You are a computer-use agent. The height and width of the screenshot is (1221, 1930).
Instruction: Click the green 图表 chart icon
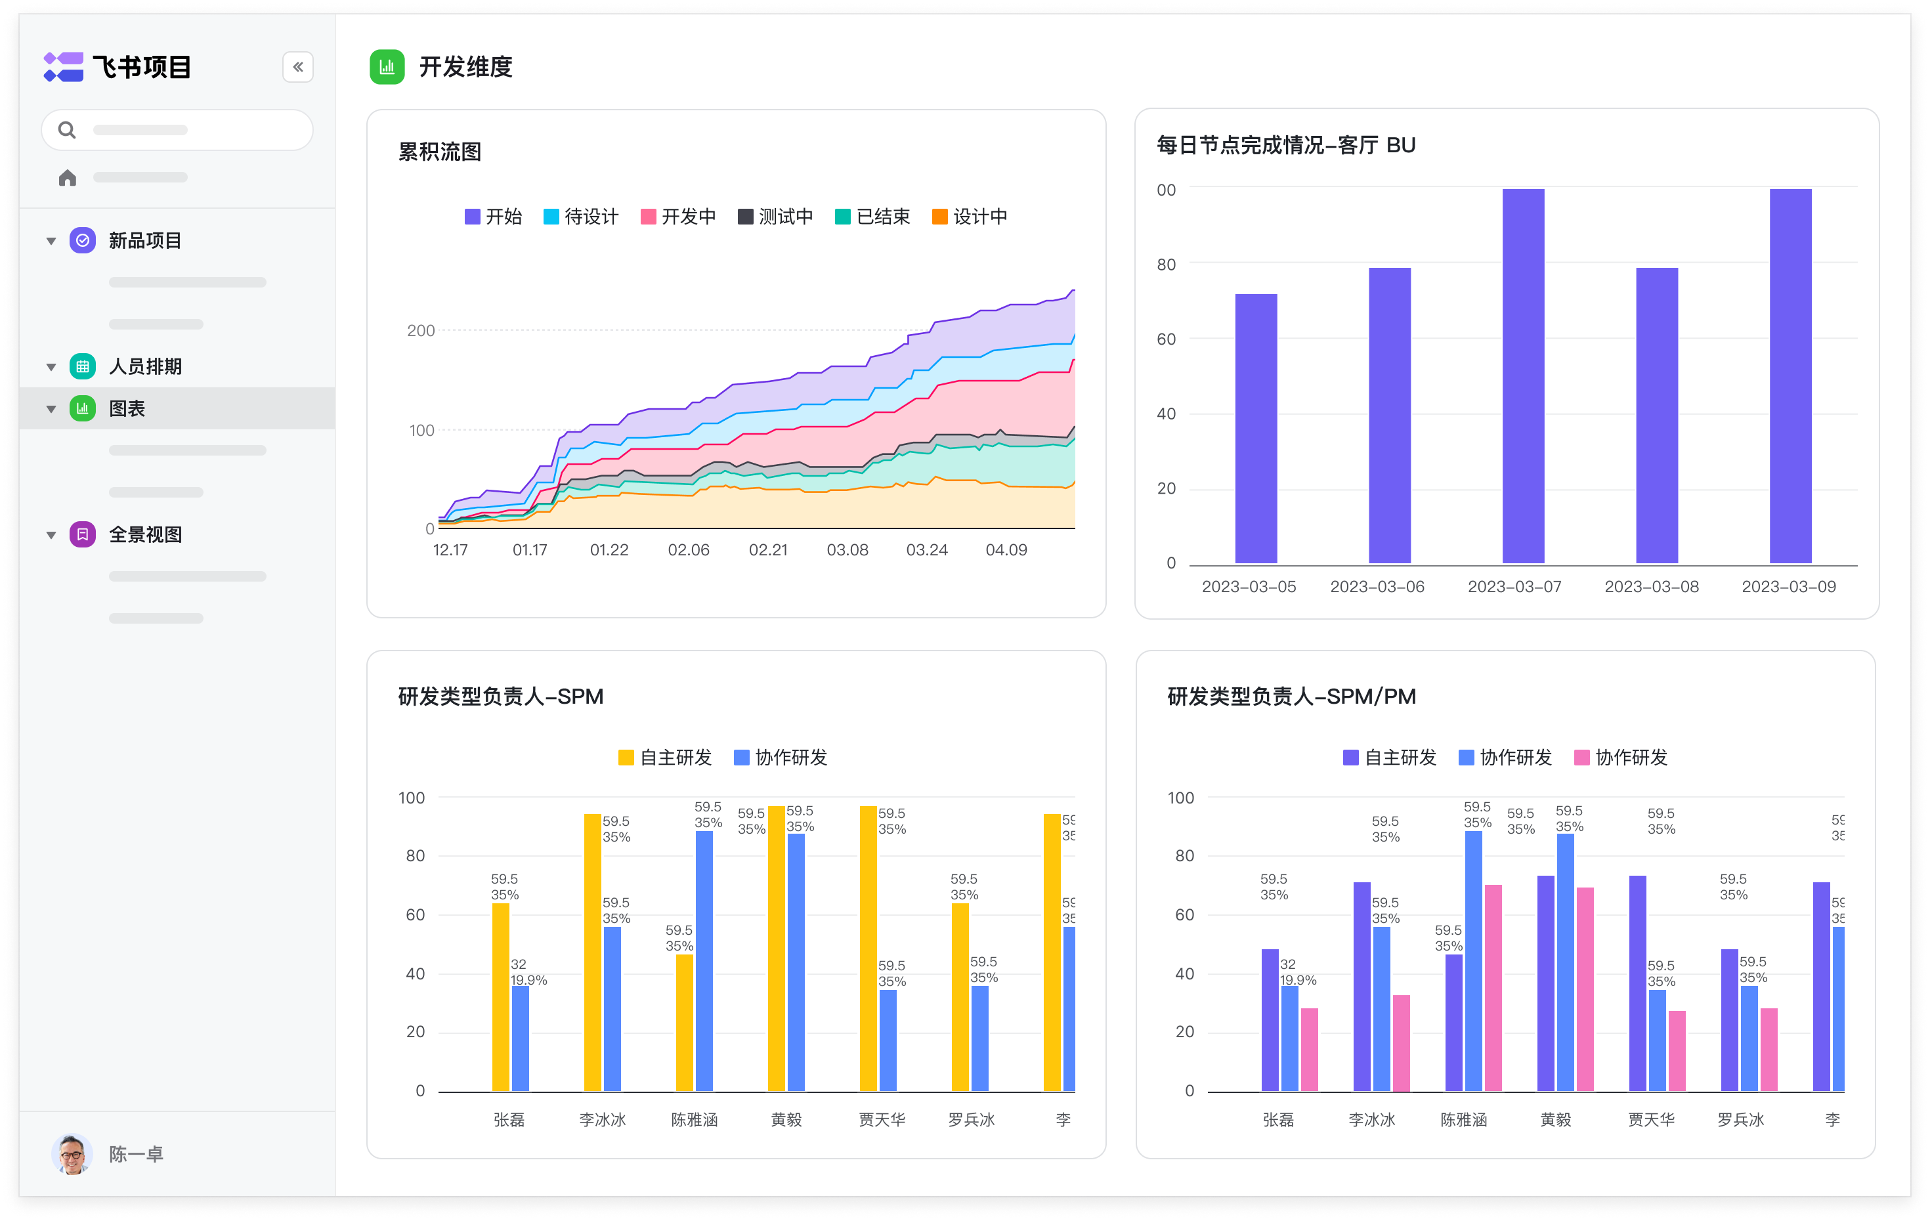[x=83, y=408]
